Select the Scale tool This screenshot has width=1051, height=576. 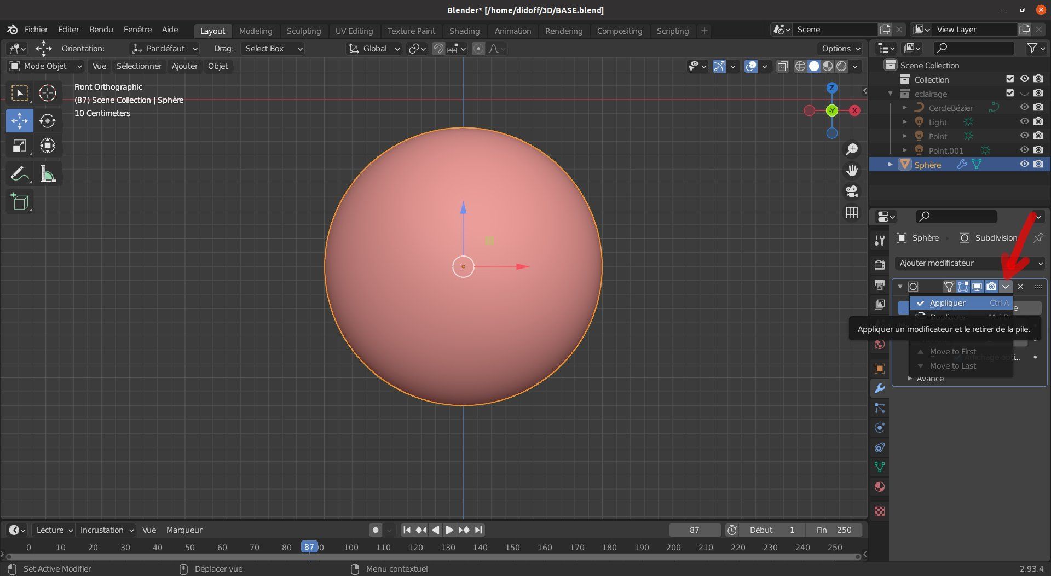coord(20,146)
